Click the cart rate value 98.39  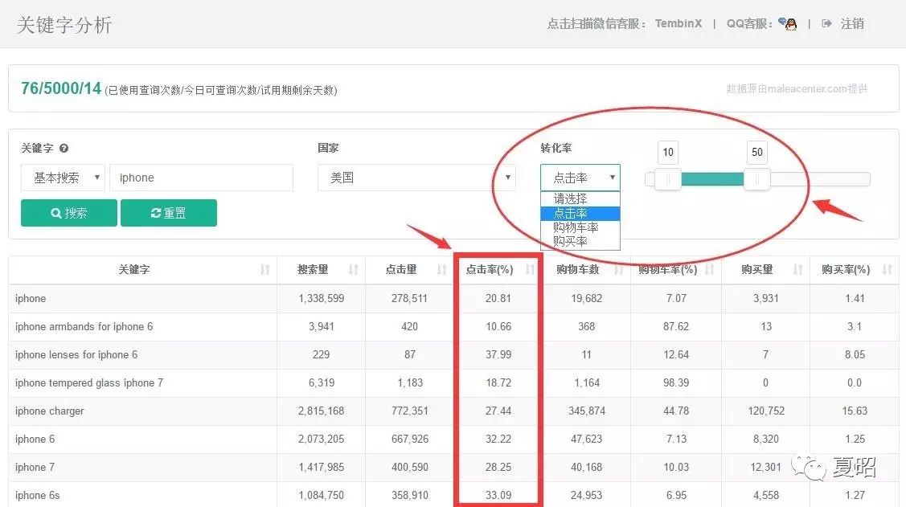pyautogui.click(x=676, y=382)
